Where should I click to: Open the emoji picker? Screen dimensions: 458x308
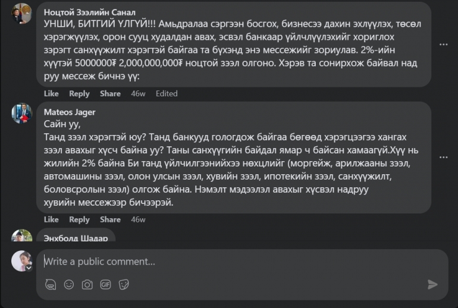(69, 285)
